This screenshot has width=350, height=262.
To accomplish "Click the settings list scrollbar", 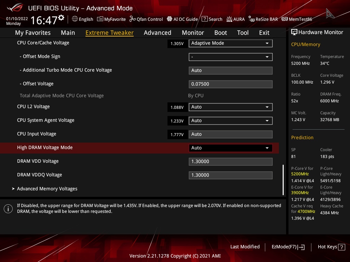I will pos(283,180).
